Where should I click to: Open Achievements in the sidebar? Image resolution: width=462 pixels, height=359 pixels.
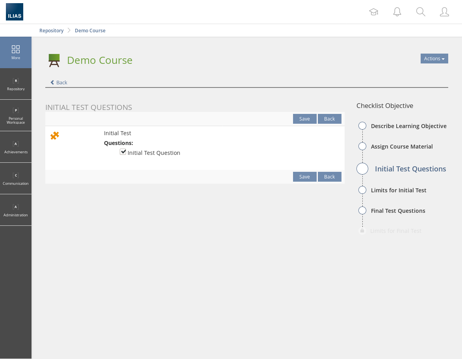16,147
